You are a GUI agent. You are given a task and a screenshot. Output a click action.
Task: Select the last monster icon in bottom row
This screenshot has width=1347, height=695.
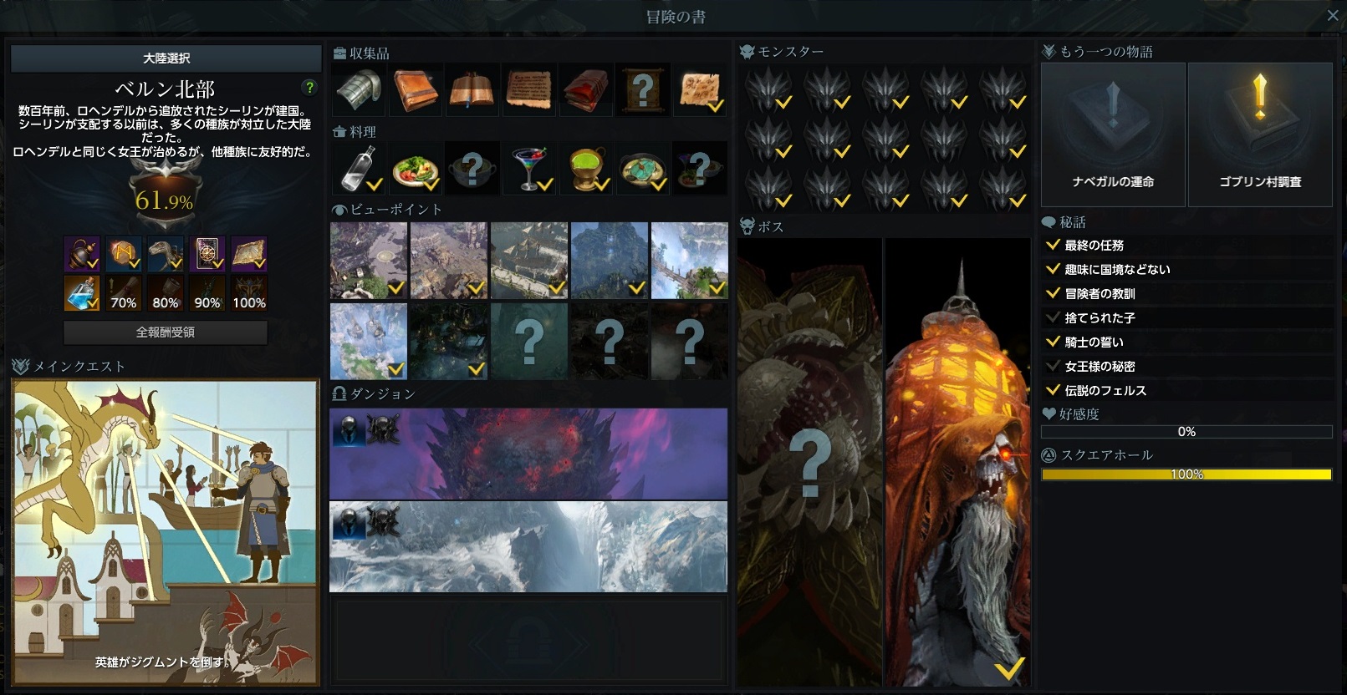1003,188
